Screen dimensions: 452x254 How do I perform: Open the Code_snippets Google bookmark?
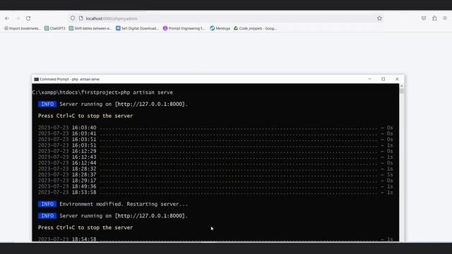[x=256, y=28]
